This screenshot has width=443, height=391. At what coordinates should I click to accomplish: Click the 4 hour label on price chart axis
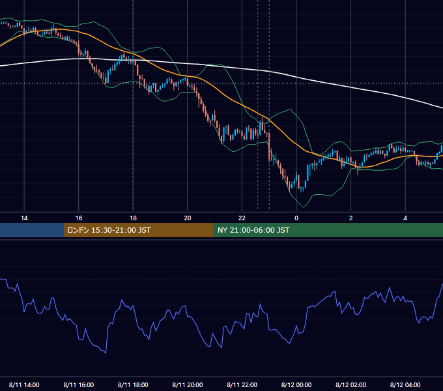click(x=405, y=218)
